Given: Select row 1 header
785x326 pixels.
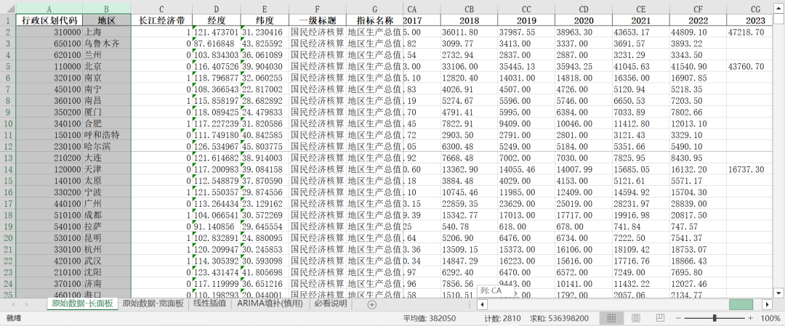Looking at the screenshot, I should click(x=8, y=20).
